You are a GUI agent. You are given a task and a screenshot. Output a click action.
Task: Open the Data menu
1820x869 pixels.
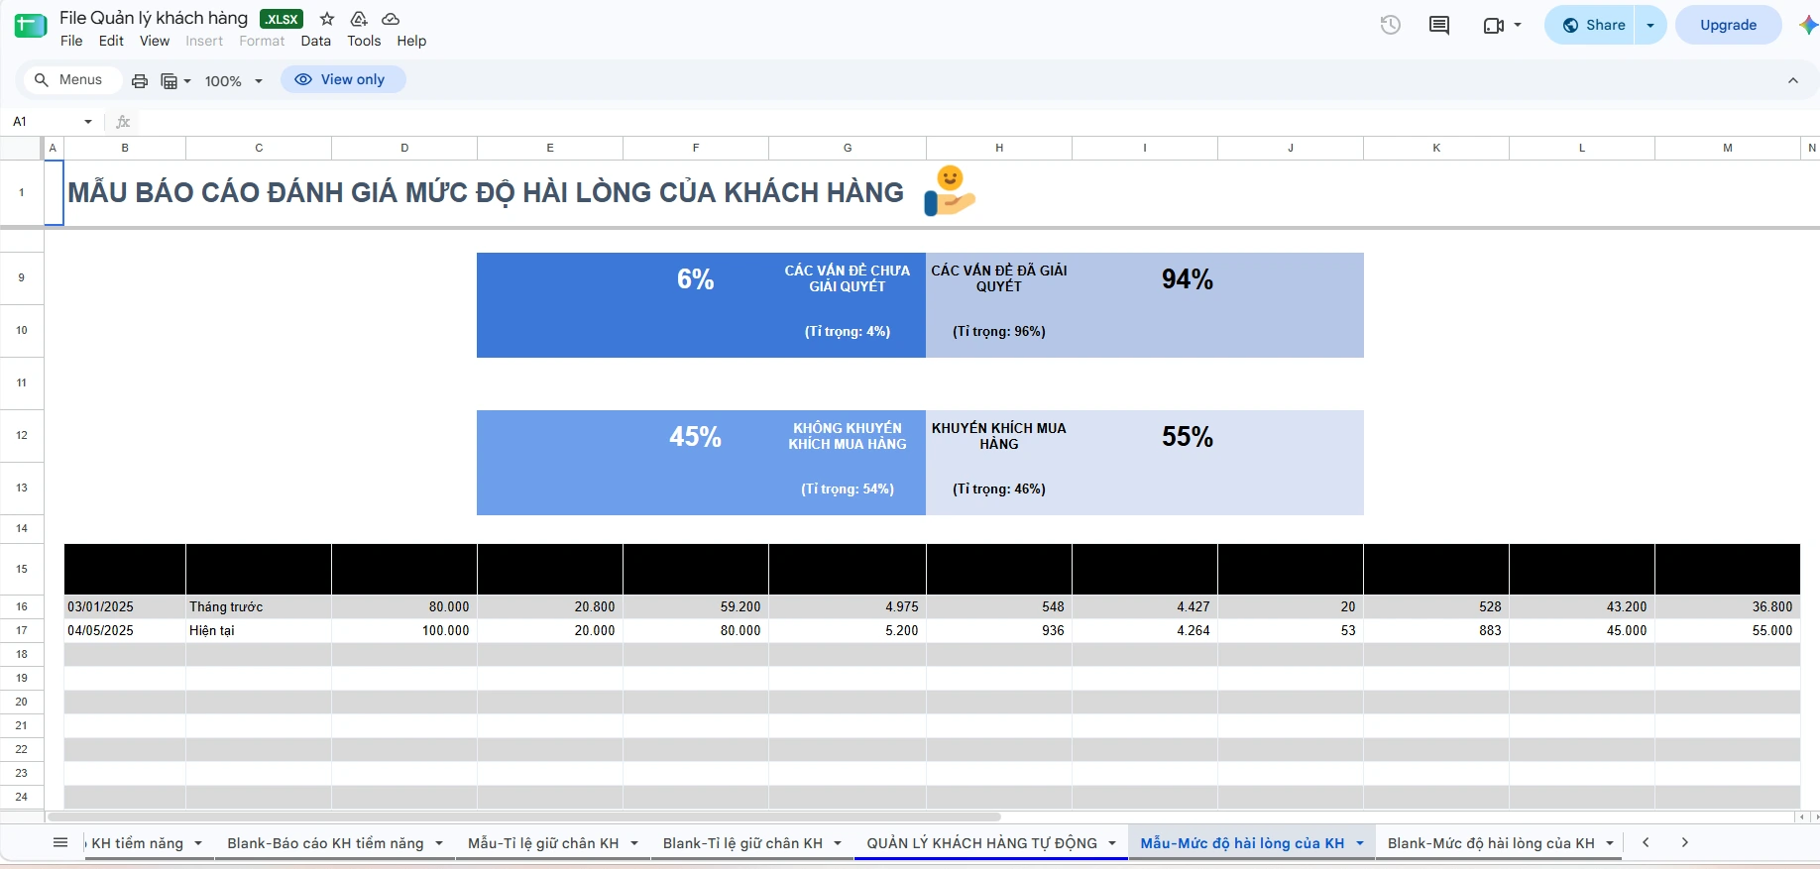[316, 41]
